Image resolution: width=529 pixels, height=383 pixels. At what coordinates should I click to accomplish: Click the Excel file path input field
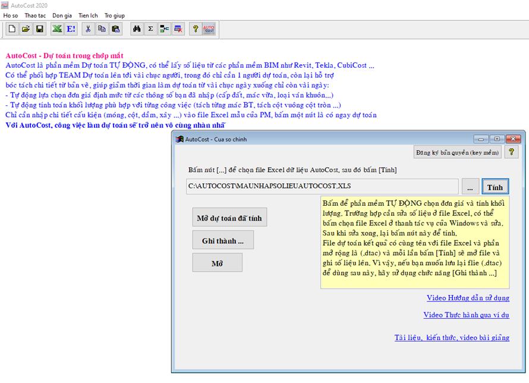click(x=322, y=187)
